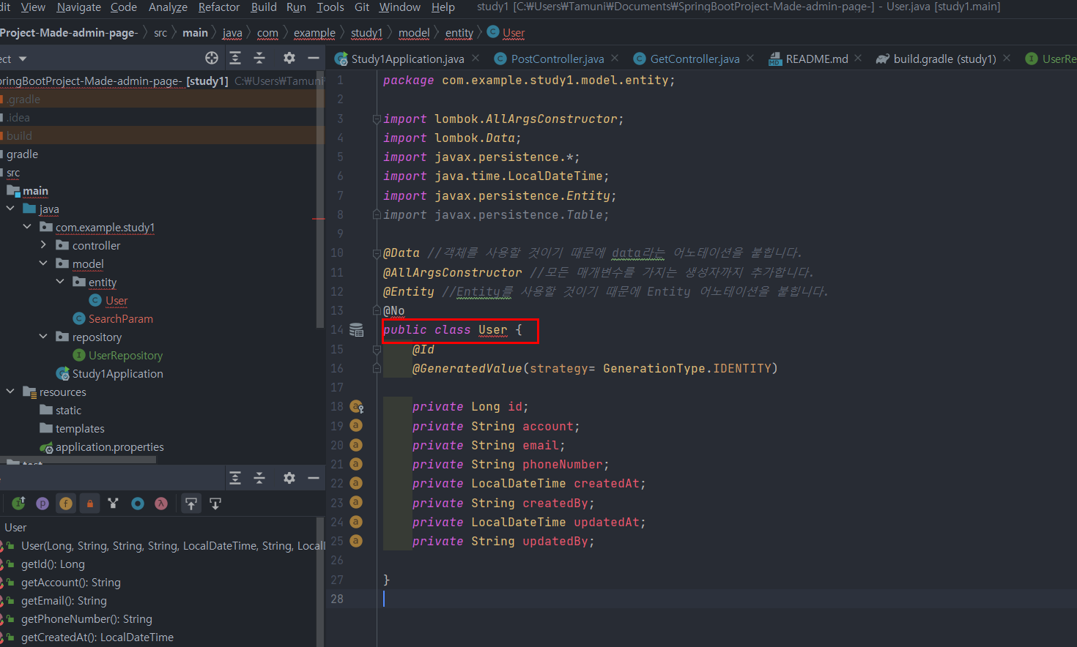The width and height of the screenshot is (1077, 647).
Task: Click the example breadcrumb in navigation bar
Action: tap(314, 33)
